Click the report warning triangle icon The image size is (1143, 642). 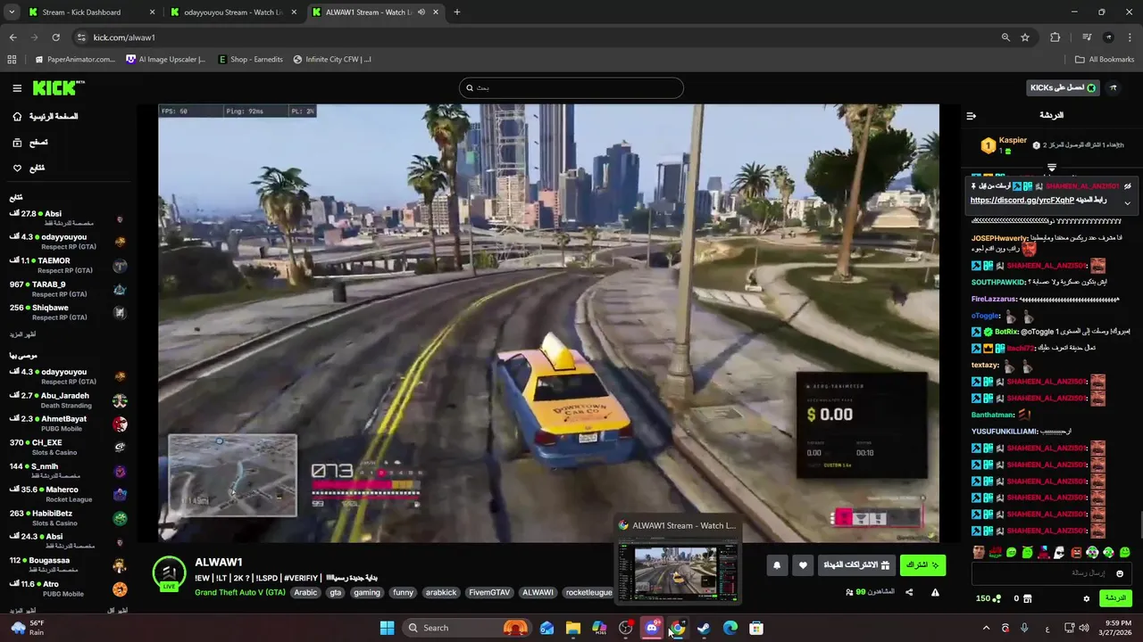935,592
